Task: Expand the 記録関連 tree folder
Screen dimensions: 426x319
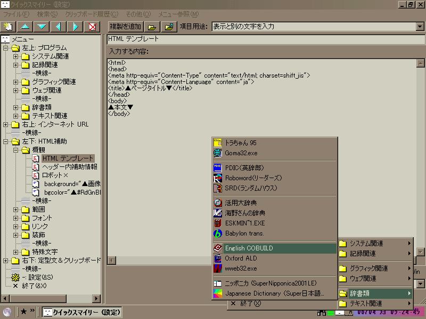Action: 16,65
